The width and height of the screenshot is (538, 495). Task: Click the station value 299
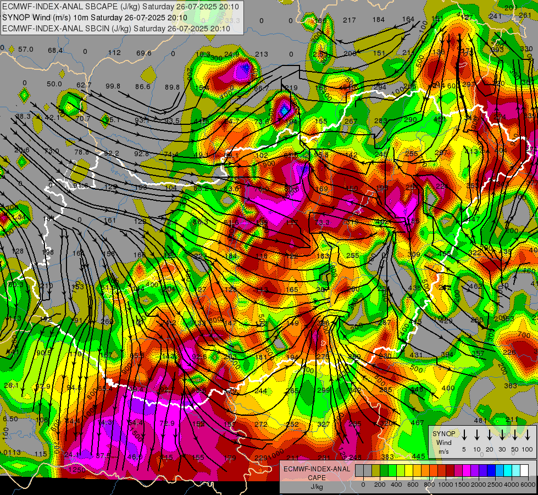[x=324, y=390]
